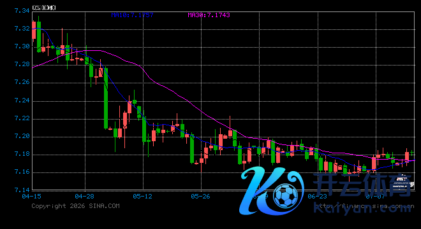Click the 7.24 price axis label
Screen dimensions: 421x229
tap(22, 100)
